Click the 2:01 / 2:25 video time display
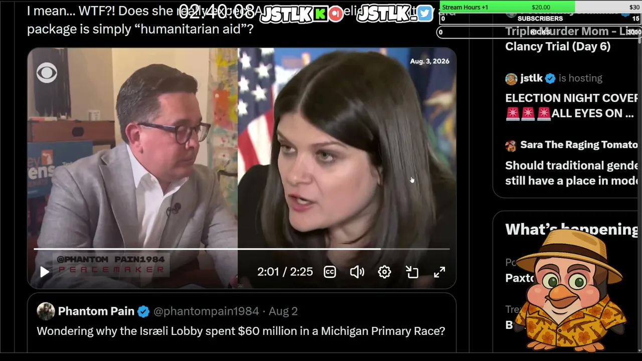The image size is (642, 361). [285, 272]
